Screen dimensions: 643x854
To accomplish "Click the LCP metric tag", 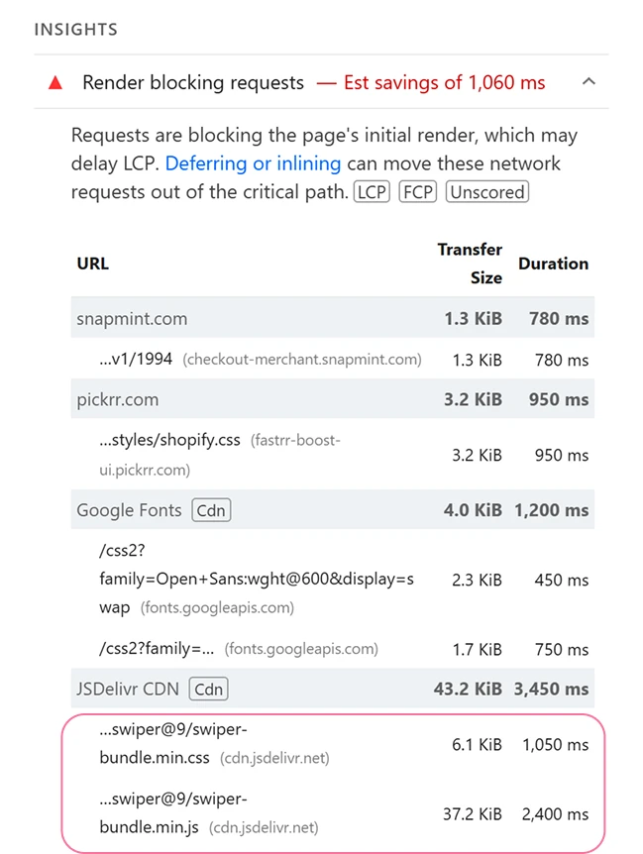I will pos(373,192).
